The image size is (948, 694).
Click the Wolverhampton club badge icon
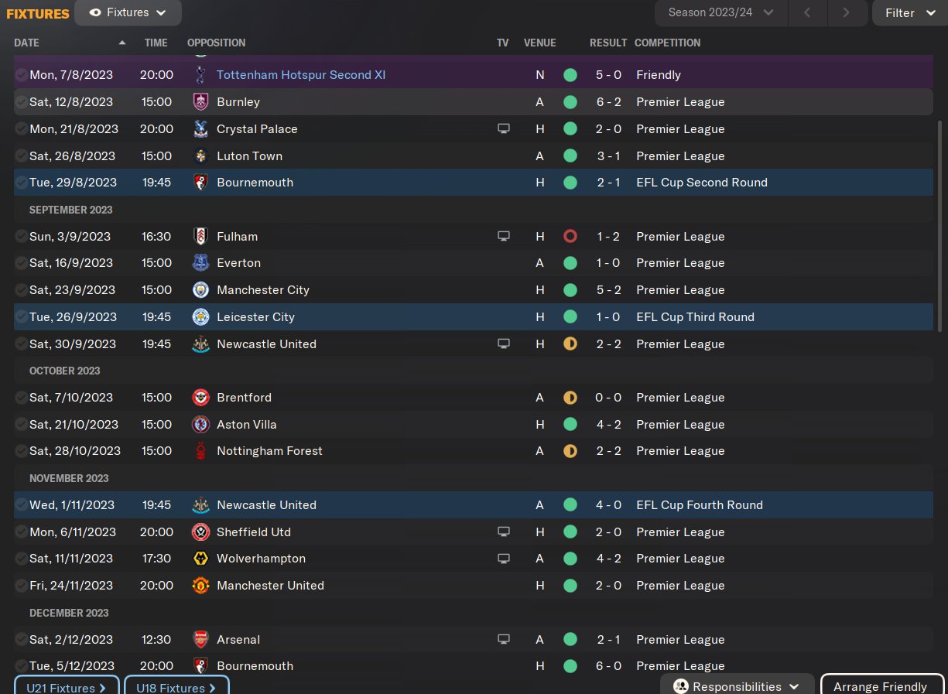click(200, 559)
